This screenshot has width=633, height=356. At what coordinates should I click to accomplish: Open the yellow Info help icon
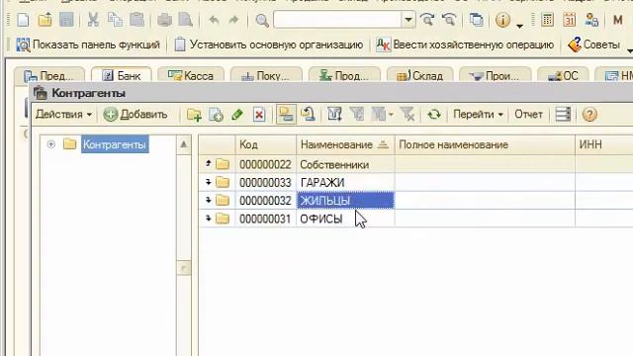502,20
